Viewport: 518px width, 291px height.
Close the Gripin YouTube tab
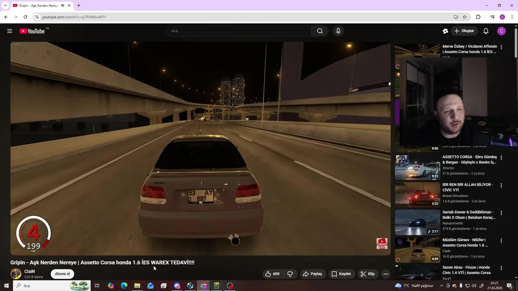click(x=69, y=6)
